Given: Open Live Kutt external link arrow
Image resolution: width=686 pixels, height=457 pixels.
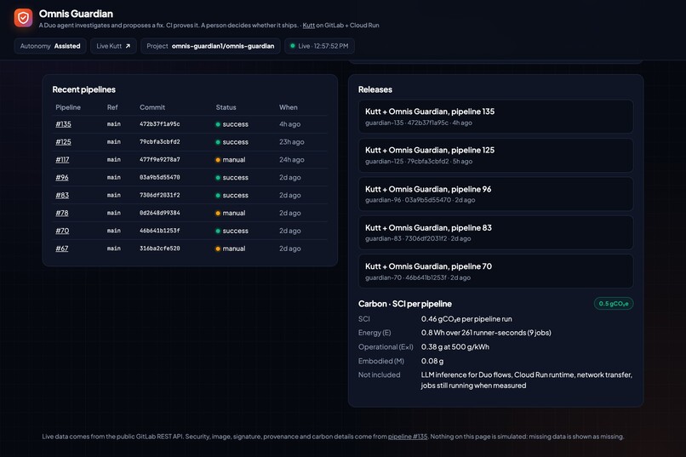Looking at the screenshot, I should point(128,46).
